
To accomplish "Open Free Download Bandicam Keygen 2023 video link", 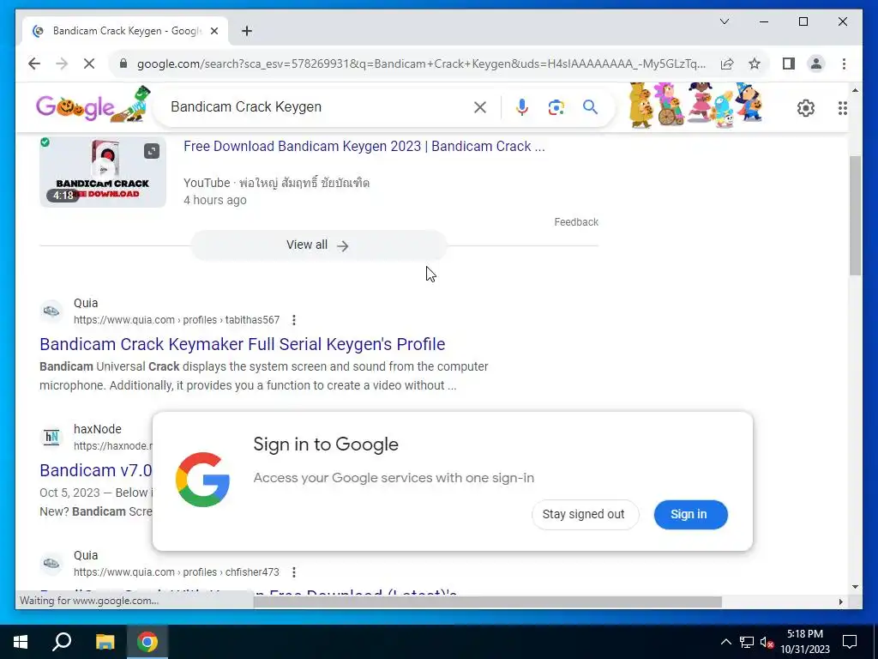I will point(364,146).
